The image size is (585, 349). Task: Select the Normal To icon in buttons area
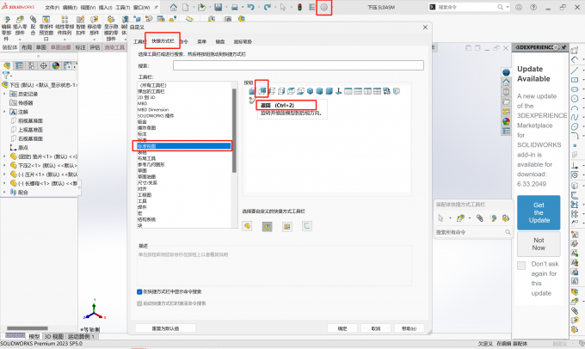pyautogui.click(x=339, y=91)
